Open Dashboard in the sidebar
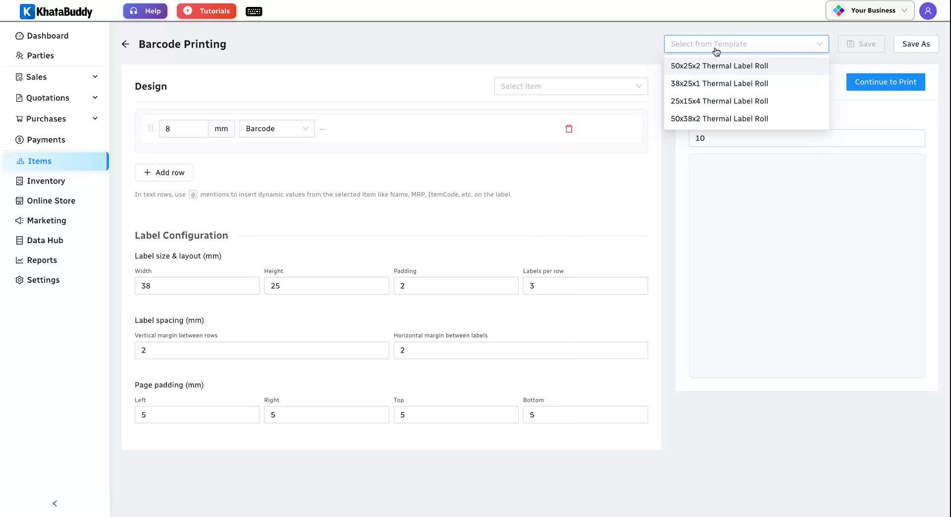 tap(54, 36)
